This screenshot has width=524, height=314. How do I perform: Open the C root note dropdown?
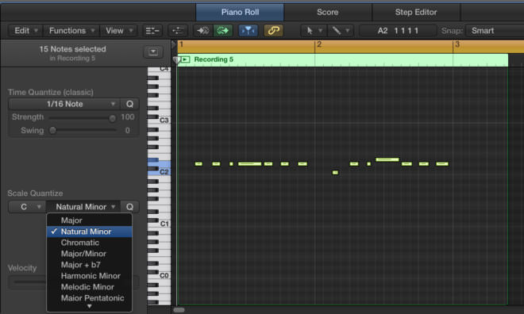[27, 207]
